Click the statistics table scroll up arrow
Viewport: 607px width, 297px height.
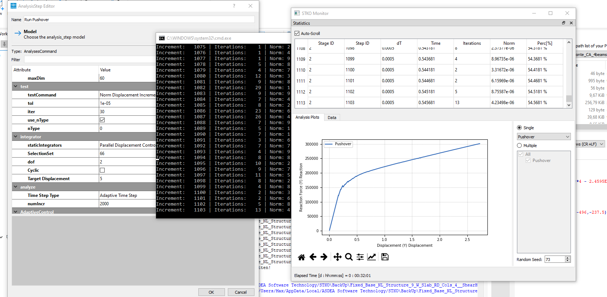tap(569, 43)
